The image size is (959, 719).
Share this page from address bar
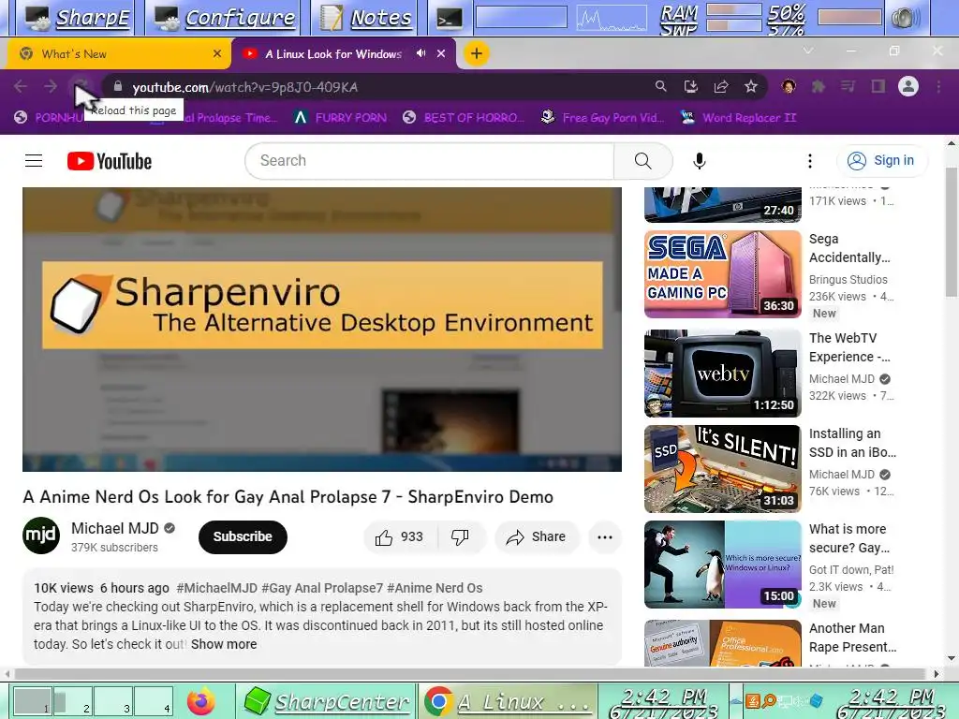click(721, 87)
